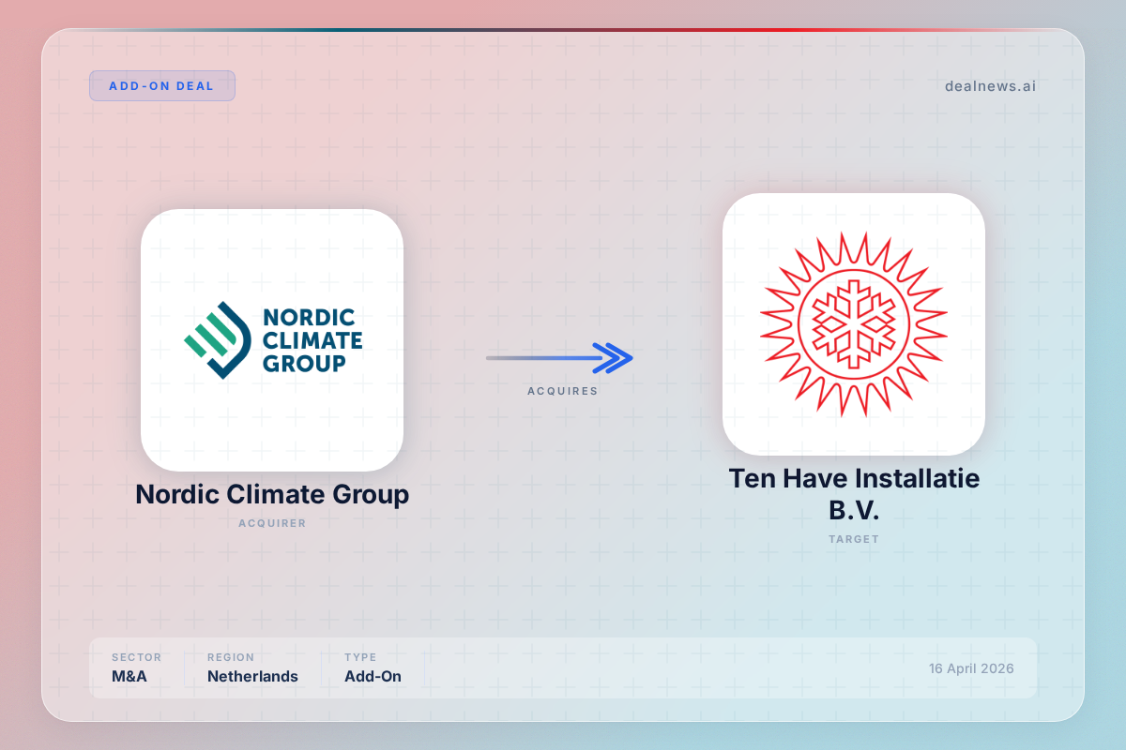The height and width of the screenshot is (750, 1126).
Task: Click the TYPE field label
Action: [360, 657]
